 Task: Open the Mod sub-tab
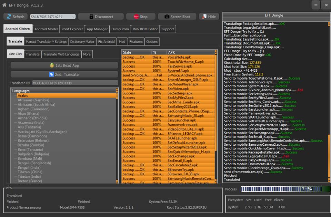point(122,42)
